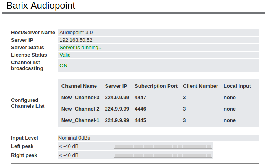Click the Left peak level meter bar
Viewport: 265px width, 166px height.
pyautogui.click(x=163, y=146)
